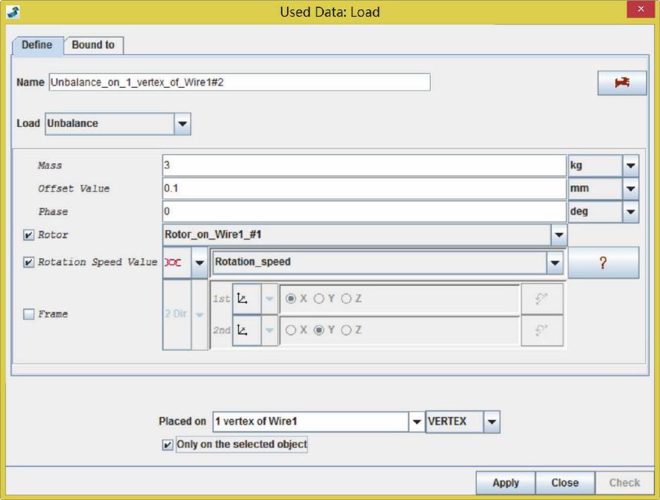Expand the Mass unit kg dropdown

(630, 166)
